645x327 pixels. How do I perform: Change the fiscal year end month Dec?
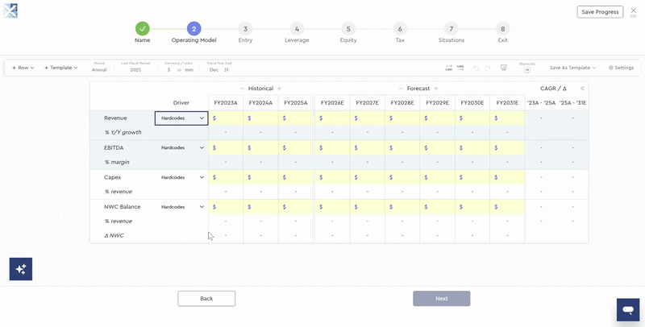coord(214,70)
